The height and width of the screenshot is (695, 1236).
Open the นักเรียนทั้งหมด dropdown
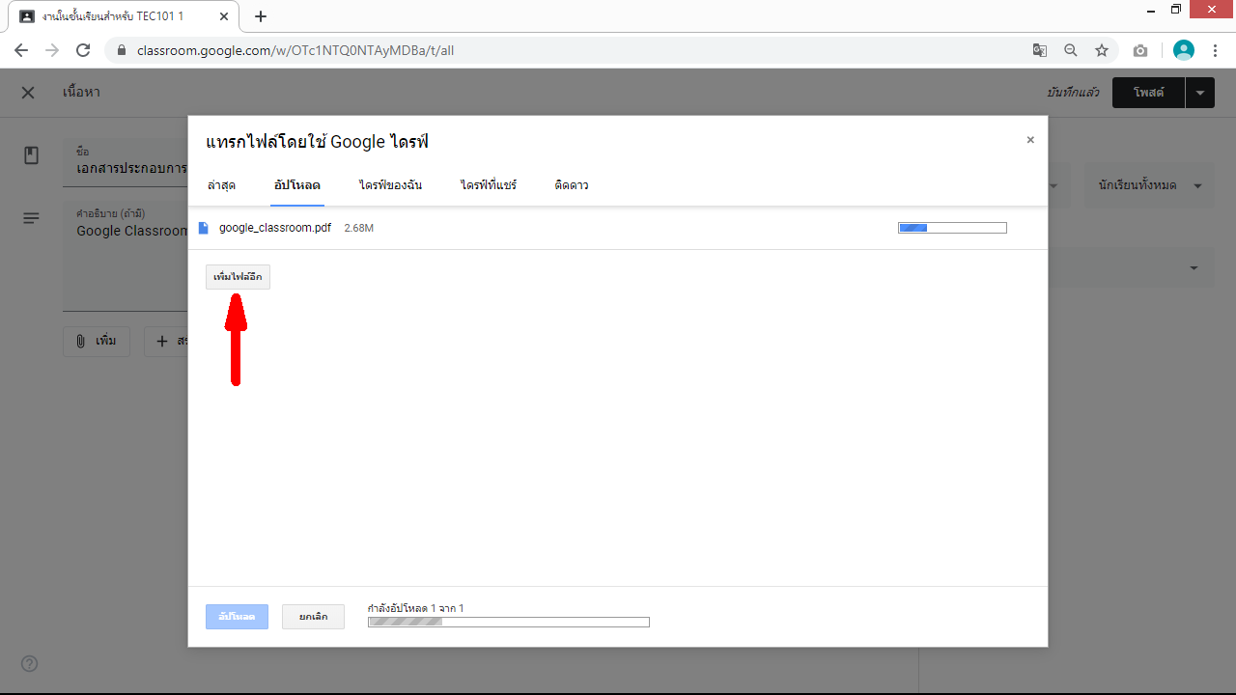(x=1149, y=185)
